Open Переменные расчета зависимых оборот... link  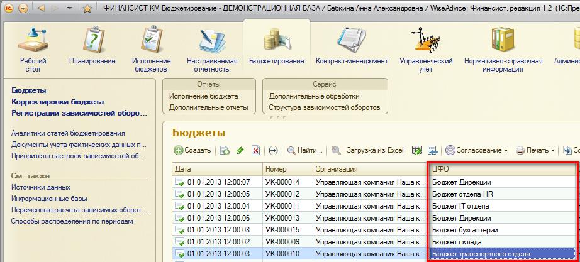(x=79, y=210)
